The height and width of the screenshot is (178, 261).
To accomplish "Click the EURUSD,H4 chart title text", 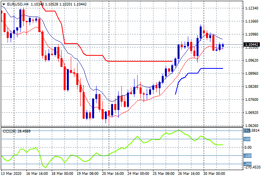I will (18, 4).
